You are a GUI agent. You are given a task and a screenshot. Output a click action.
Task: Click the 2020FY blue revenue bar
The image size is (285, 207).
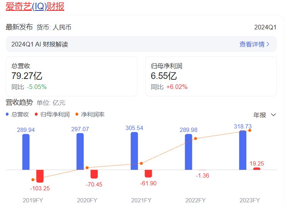[80, 151]
